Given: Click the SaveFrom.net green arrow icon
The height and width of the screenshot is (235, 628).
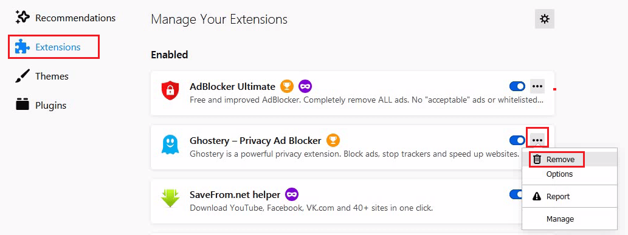Looking at the screenshot, I should (168, 198).
